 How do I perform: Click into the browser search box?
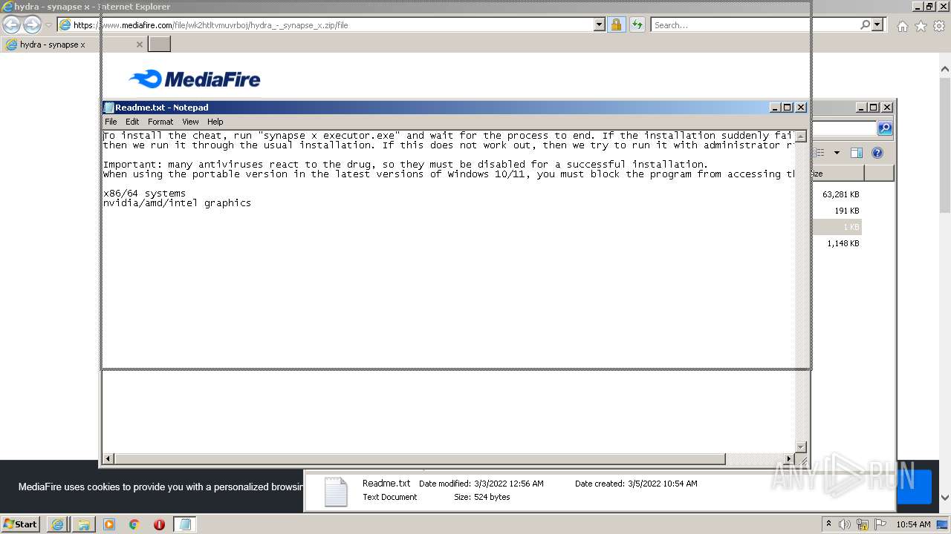coord(754,24)
